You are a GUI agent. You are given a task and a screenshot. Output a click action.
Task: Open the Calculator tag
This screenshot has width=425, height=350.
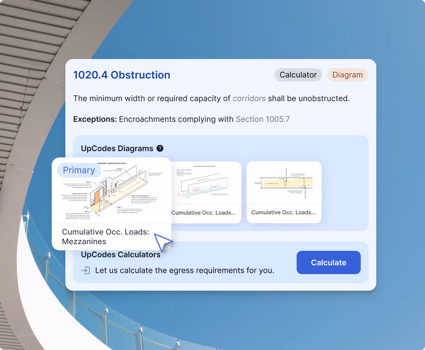click(x=298, y=75)
